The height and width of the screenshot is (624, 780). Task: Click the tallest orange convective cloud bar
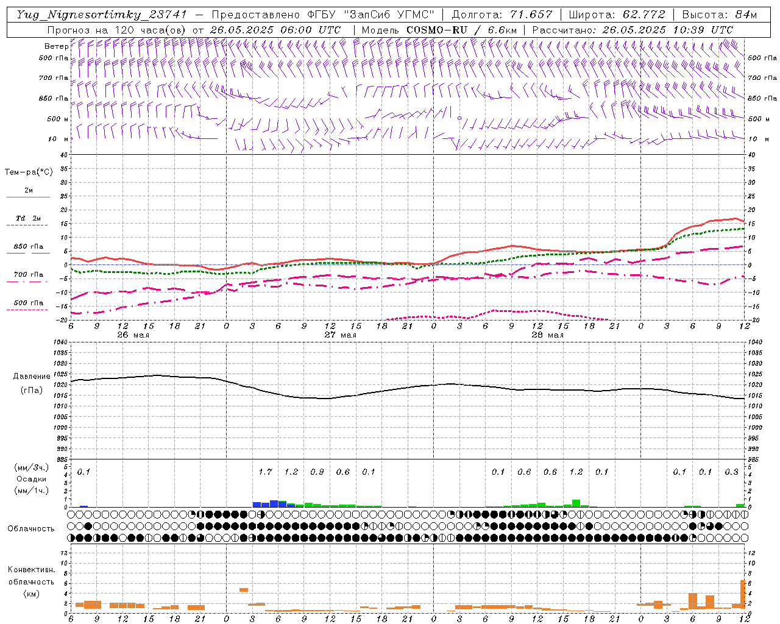coord(743,594)
